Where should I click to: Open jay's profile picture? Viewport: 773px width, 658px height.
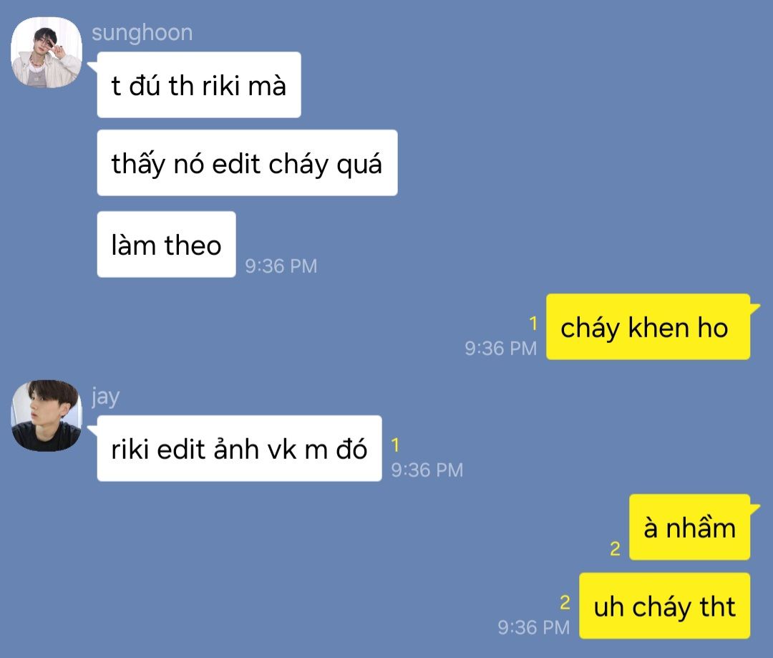(x=47, y=415)
